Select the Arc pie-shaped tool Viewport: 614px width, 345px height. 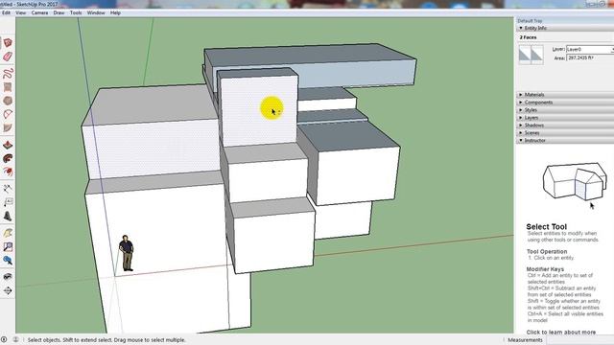[x=8, y=127]
